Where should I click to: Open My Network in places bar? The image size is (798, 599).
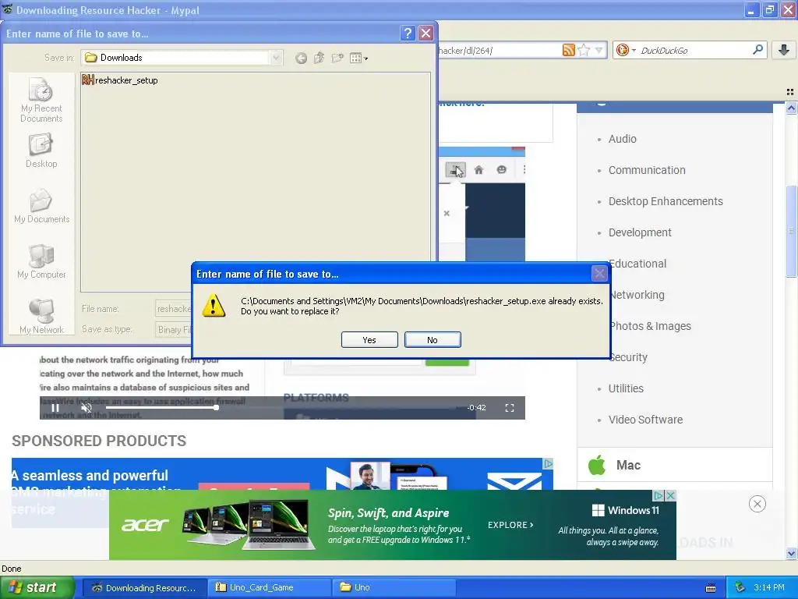[x=41, y=317]
